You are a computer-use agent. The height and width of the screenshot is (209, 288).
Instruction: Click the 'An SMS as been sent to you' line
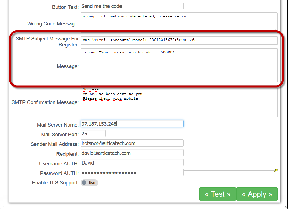pos(113,94)
